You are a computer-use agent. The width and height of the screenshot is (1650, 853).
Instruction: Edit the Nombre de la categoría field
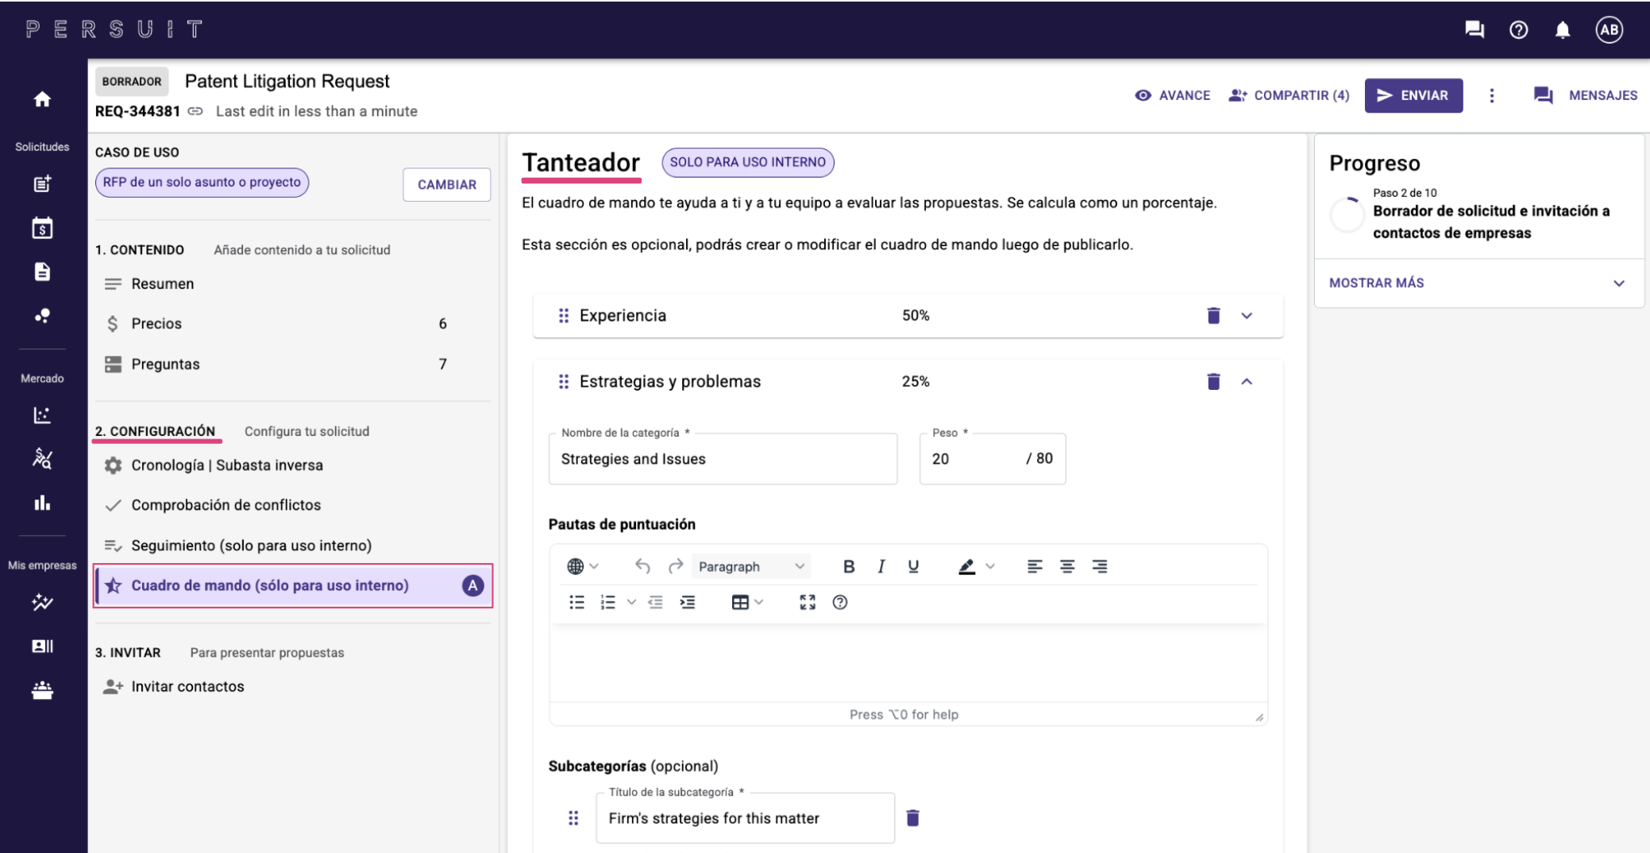[723, 458]
